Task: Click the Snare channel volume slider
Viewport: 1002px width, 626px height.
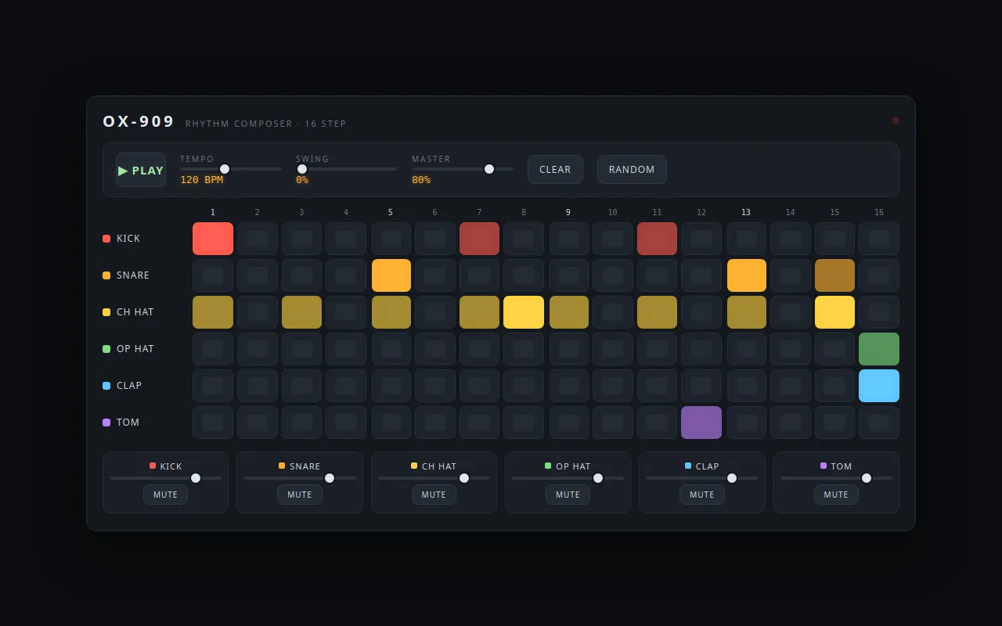Action: [x=300, y=478]
